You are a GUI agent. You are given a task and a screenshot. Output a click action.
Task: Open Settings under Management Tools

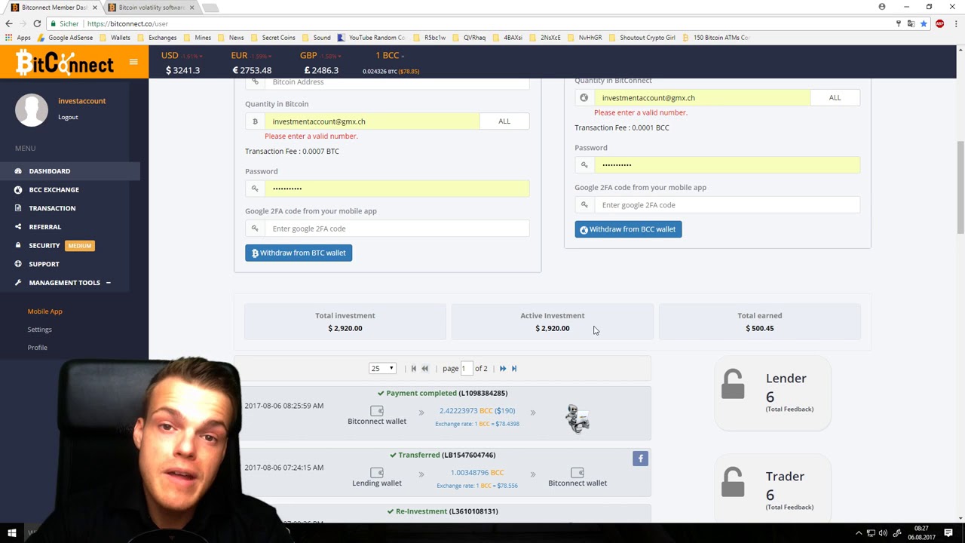[40, 329]
